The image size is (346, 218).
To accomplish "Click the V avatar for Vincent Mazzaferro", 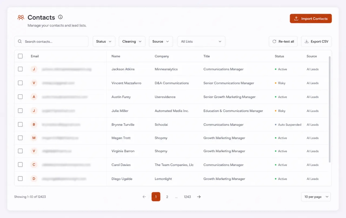I will (34, 83).
